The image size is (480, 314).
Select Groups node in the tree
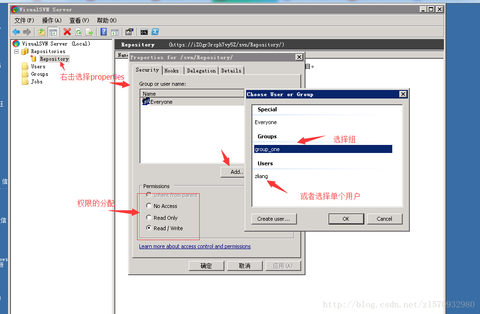39,74
